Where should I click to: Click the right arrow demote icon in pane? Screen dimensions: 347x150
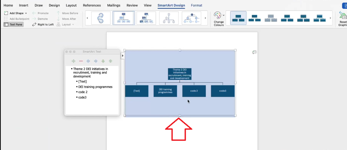tap(96, 61)
